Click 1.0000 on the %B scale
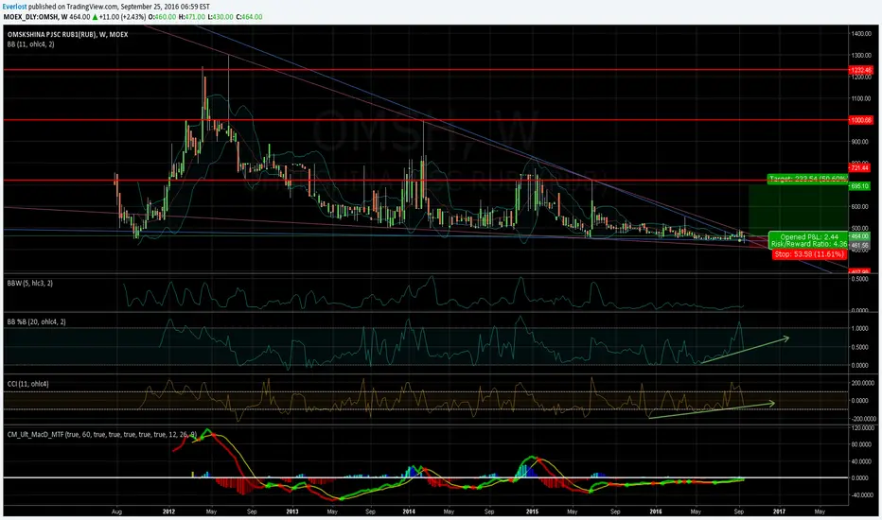The width and height of the screenshot is (882, 520). tap(861, 329)
